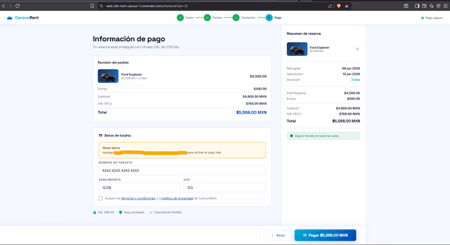Select the Fechas completed step circle
Viewport: 450px width, 245px height.
(207, 18)
